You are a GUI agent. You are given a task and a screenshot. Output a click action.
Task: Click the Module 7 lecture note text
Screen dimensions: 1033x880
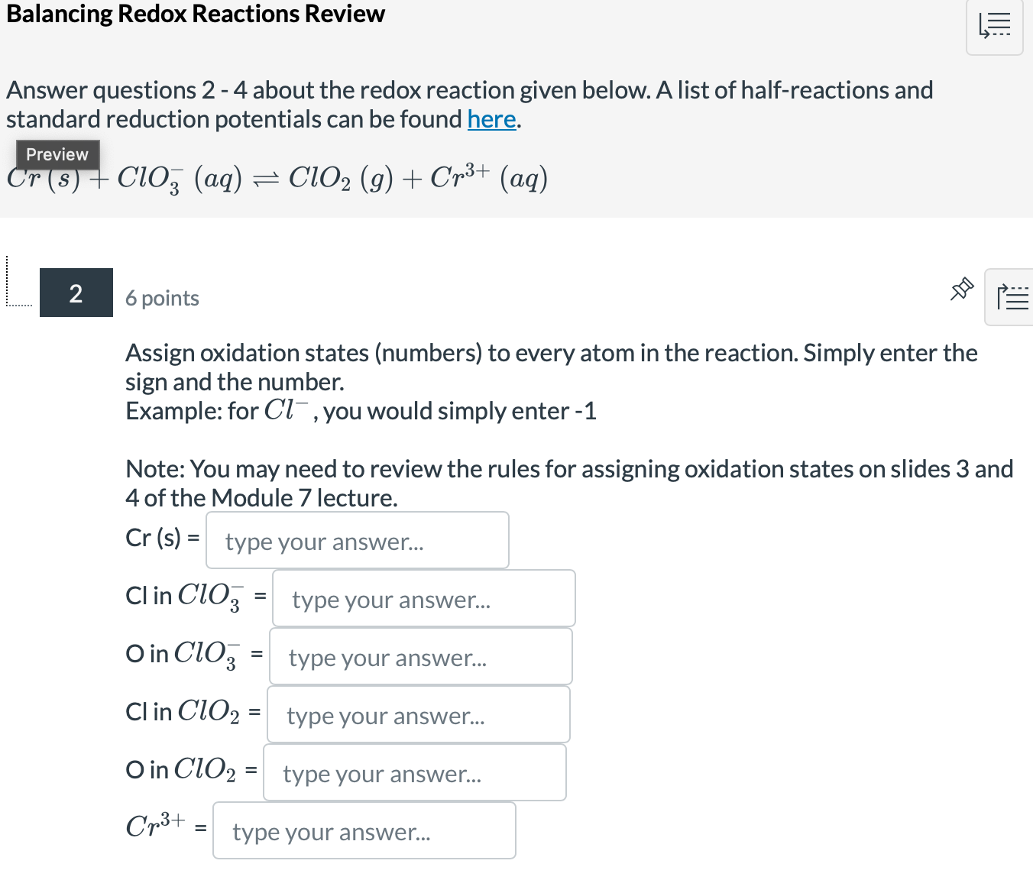point(569,483)
